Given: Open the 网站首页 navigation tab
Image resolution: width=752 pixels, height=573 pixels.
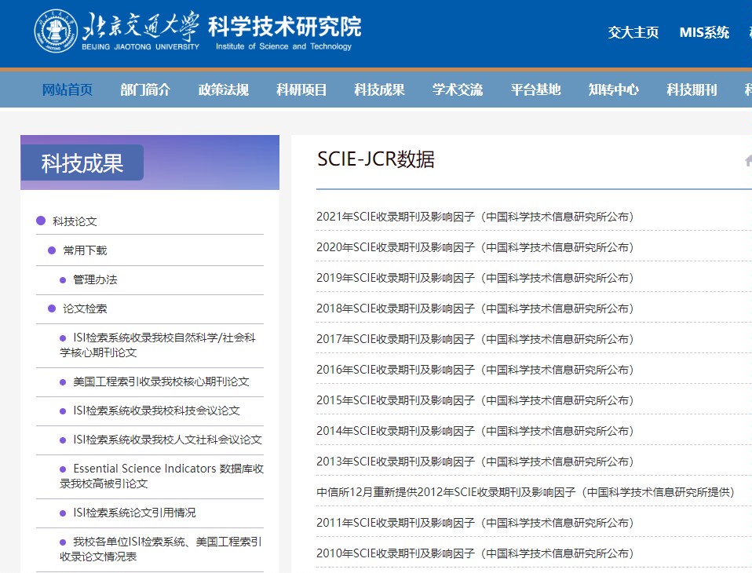Looking at the screenshot, I should pyautogui.click(x=67, y=89).
